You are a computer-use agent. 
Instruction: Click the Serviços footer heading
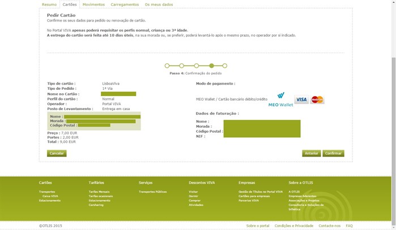coord(146,183)
